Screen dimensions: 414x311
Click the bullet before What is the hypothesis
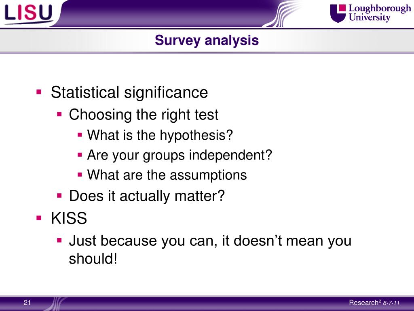(80, 135)
